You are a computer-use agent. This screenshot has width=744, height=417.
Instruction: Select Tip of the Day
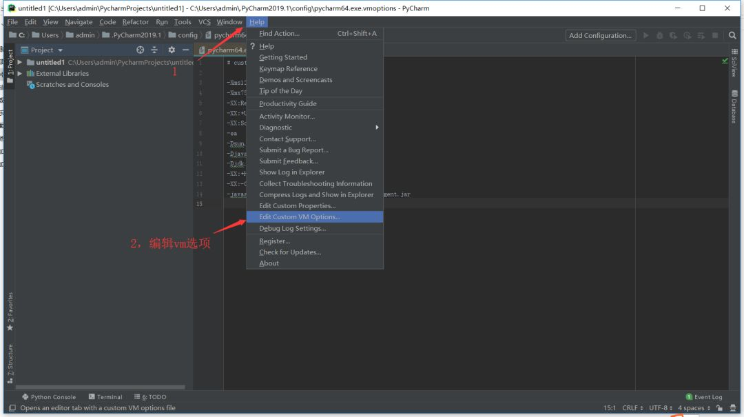[x=315, y=91]
